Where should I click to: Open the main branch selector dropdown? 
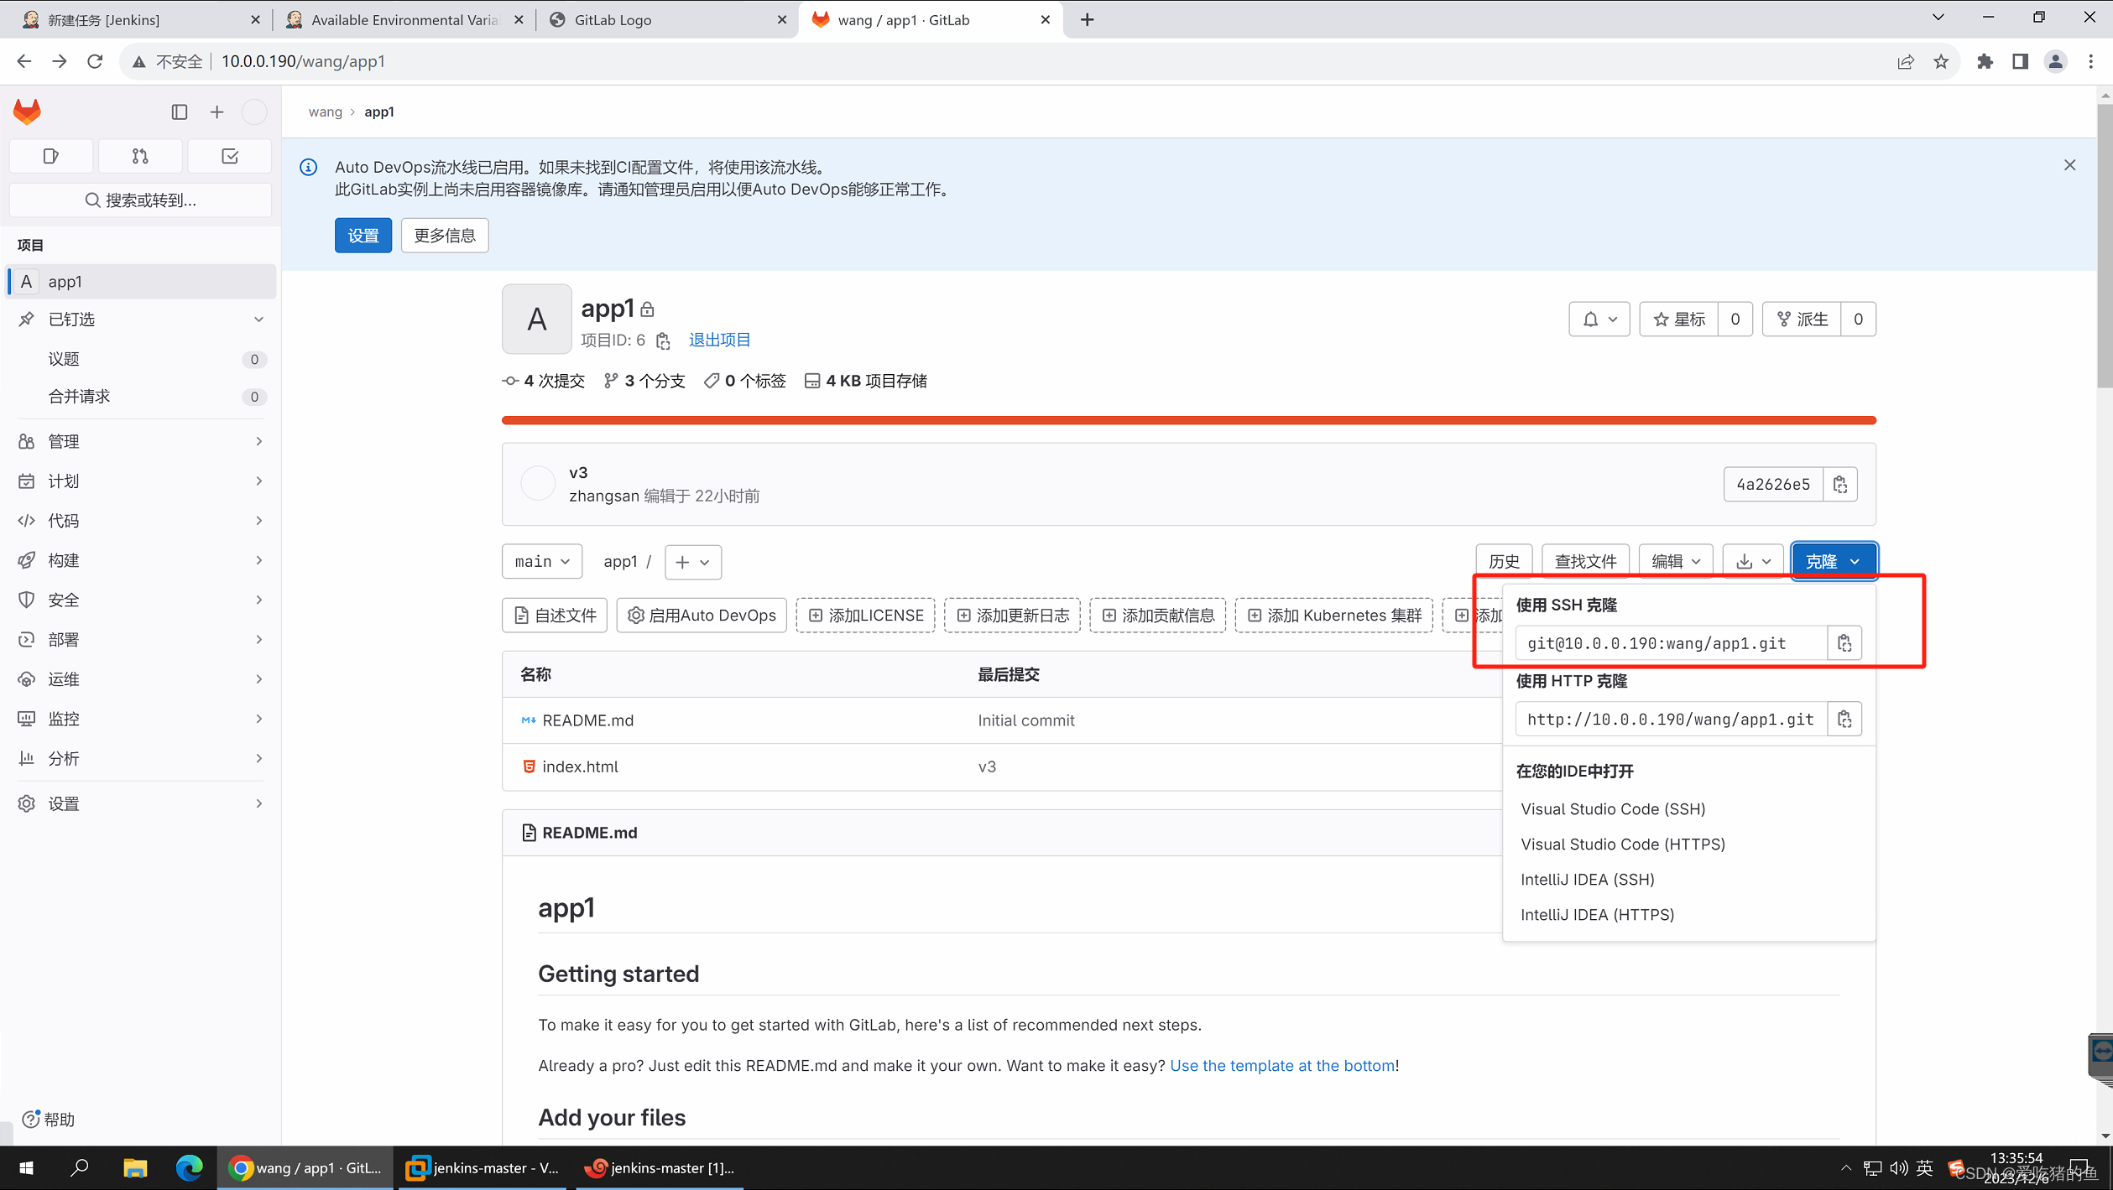(542, 561)
